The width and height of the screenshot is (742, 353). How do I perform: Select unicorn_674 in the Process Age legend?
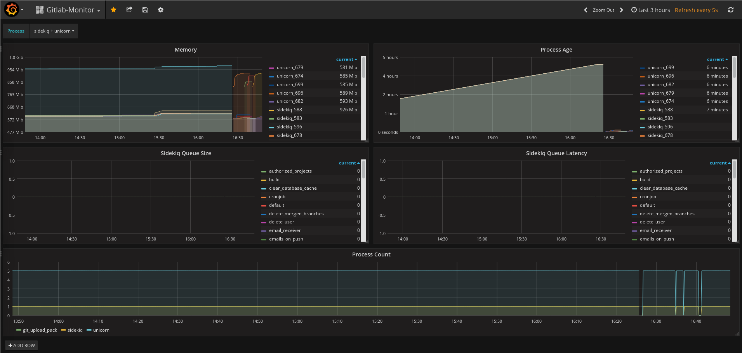[x=661, y=101]
